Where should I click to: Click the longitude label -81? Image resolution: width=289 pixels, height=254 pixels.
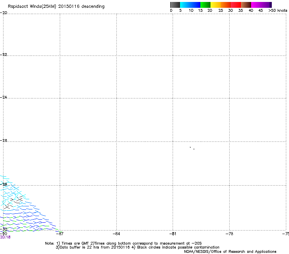coord(173,234)
